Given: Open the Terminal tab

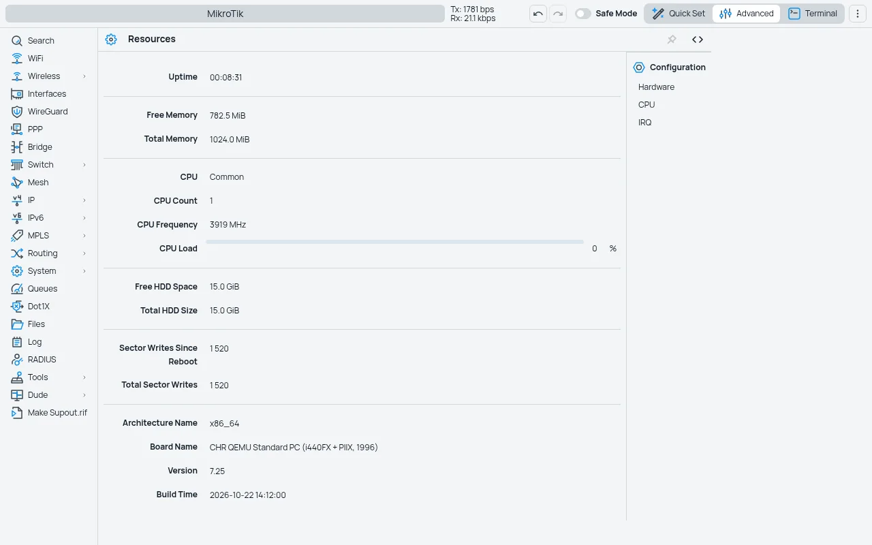Looking at the screenshot, I should [x=813, y=14].
